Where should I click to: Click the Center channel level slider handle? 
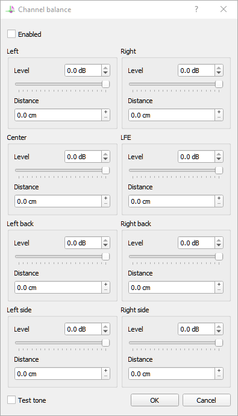[x=106, y=171]
